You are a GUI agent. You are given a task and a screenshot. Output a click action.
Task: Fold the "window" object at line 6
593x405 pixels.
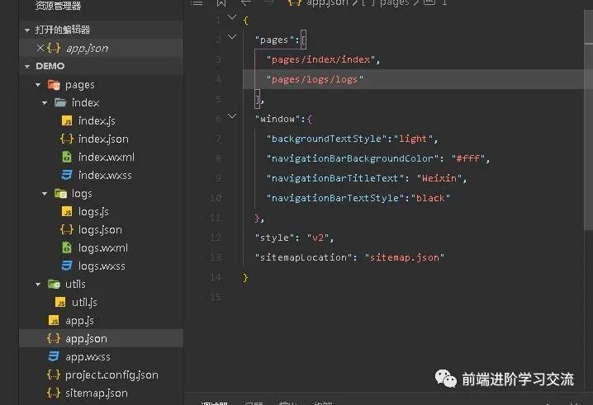click(x=232, y=118)
